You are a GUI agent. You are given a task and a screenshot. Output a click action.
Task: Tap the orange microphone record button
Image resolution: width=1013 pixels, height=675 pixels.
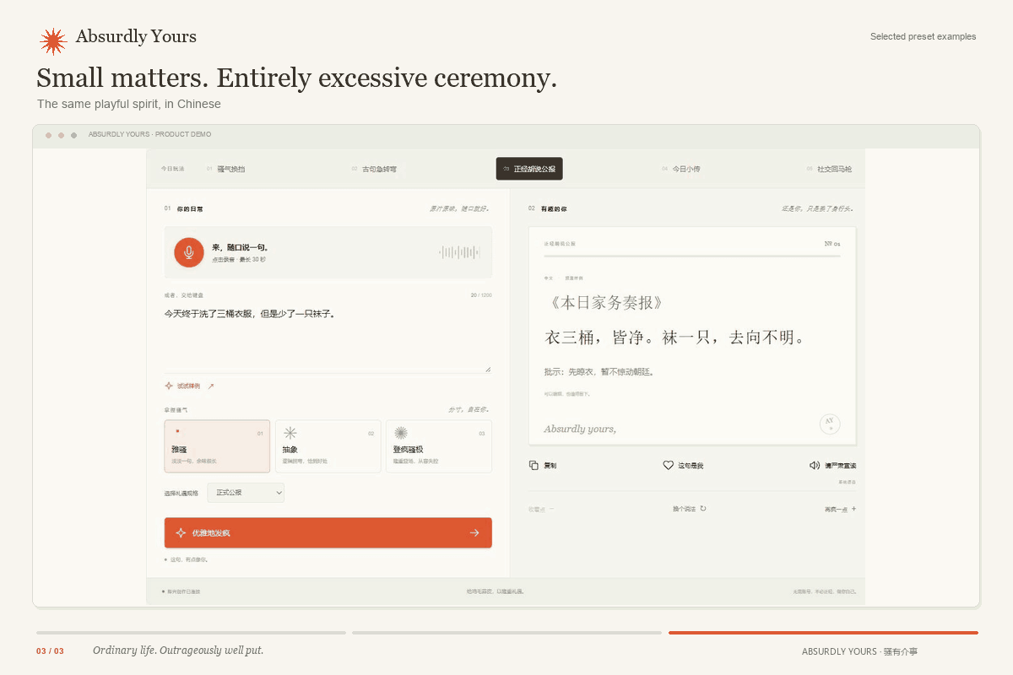pyautogui.click(x=189, y=252)
